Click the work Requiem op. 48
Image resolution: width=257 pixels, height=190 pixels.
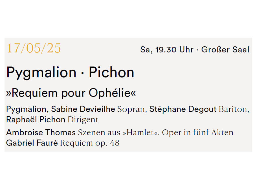(x=90, y=143)
